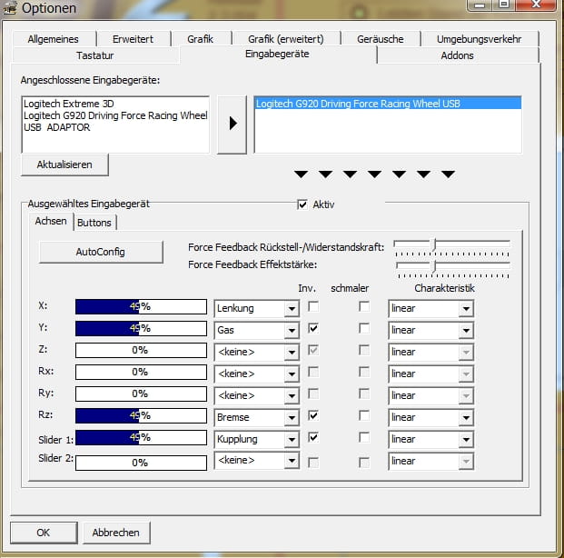
Task: Open the Bremse assignment dropdown for Rz
Action: [255, 417]
